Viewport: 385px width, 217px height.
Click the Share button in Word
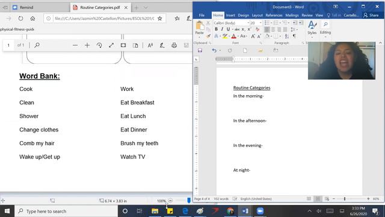pyautogui.click(x=371, y=15)
